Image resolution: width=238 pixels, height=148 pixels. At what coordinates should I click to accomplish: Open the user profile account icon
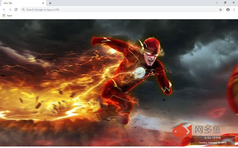[x=228, y=10]
